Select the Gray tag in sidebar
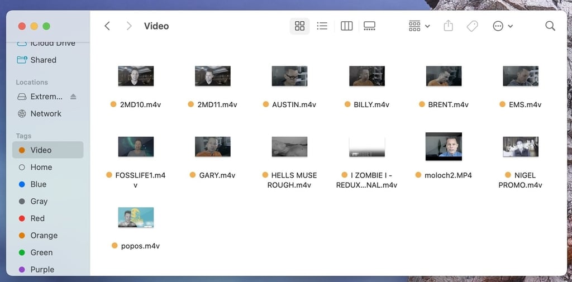Viewport: 572px width, 282px height. pyautogui.click(x=48, y=202)
